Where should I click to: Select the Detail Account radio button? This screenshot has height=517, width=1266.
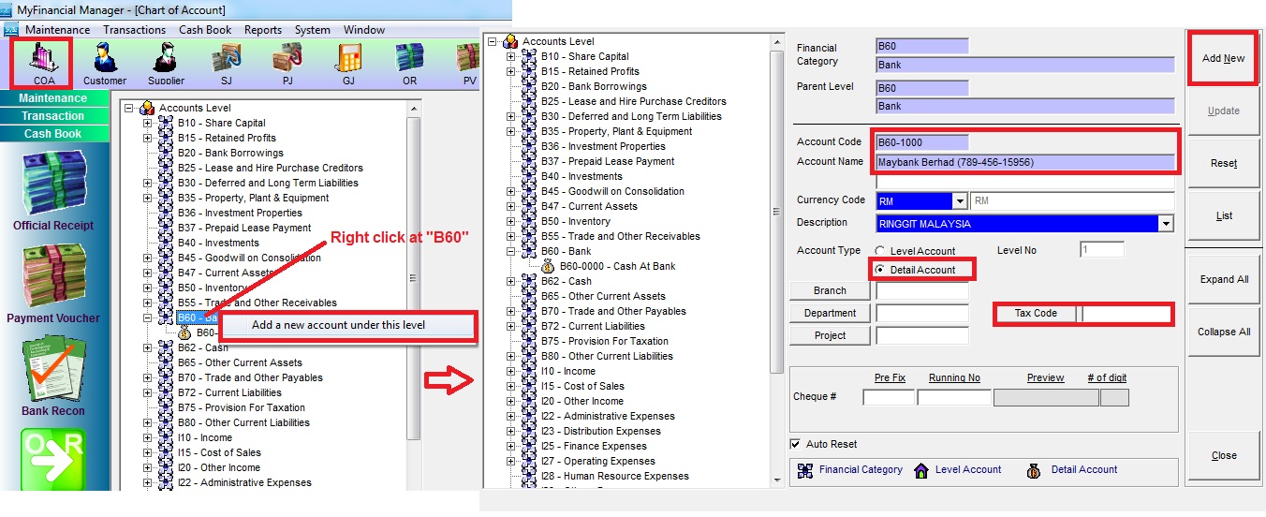pyautogui.click(x=879, y=270)
